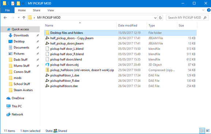Switch to large thumbnails view icon
The width and height of the screenshot is (211, 134).
(208, 131)
